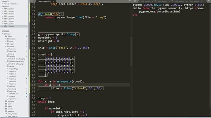Image resolution: width=211 pixels, height=118 pixels.
Task: Click the FOLDERS heading in the sidebar
Action: pos(5,31)
